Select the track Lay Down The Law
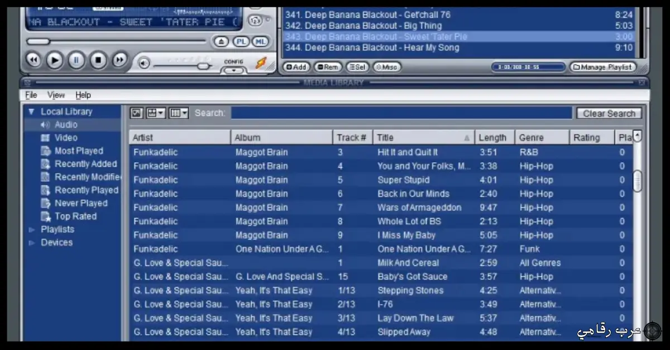Screen dimensions: 670x350 (x=381, y=318)
